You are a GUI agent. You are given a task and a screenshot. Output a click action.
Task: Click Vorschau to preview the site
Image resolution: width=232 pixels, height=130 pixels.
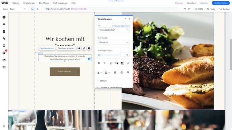click(x=204, y=3)
